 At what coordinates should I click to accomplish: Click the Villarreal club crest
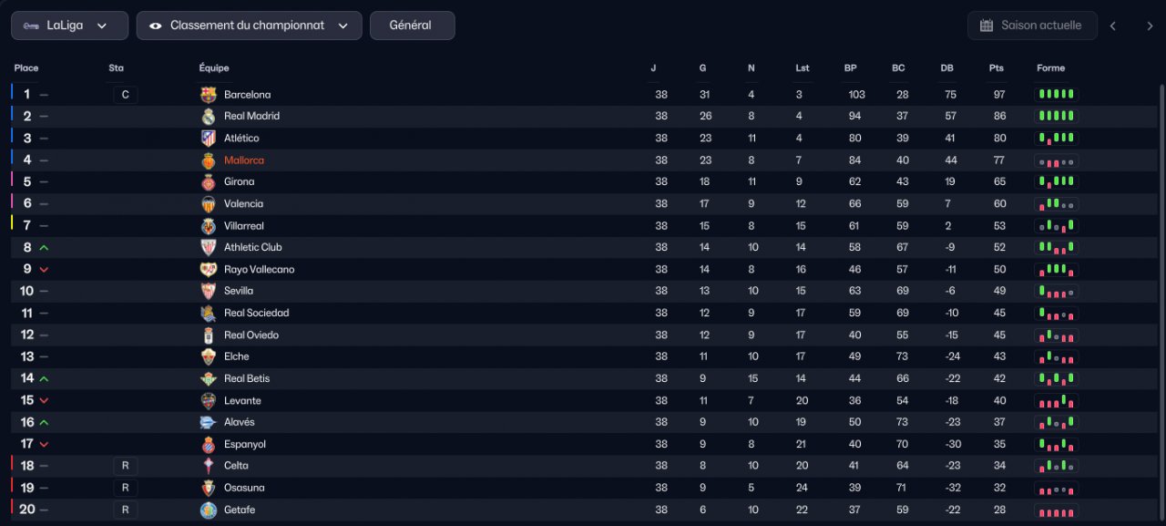[x=208, y=226]
